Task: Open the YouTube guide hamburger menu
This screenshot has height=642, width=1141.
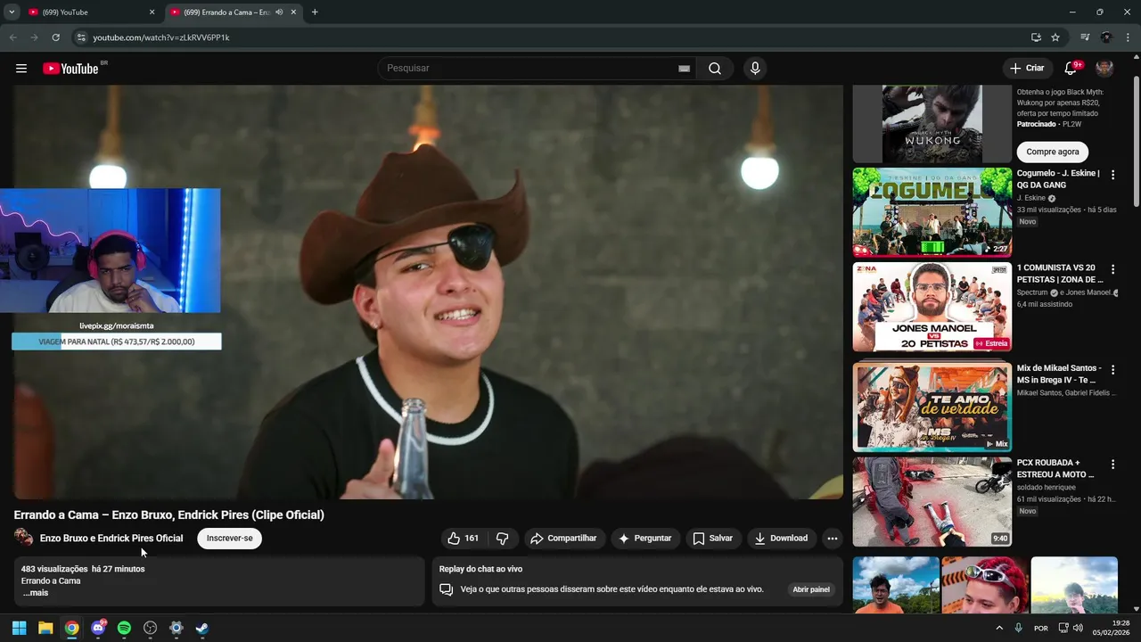Action: (x=21, y=69)
